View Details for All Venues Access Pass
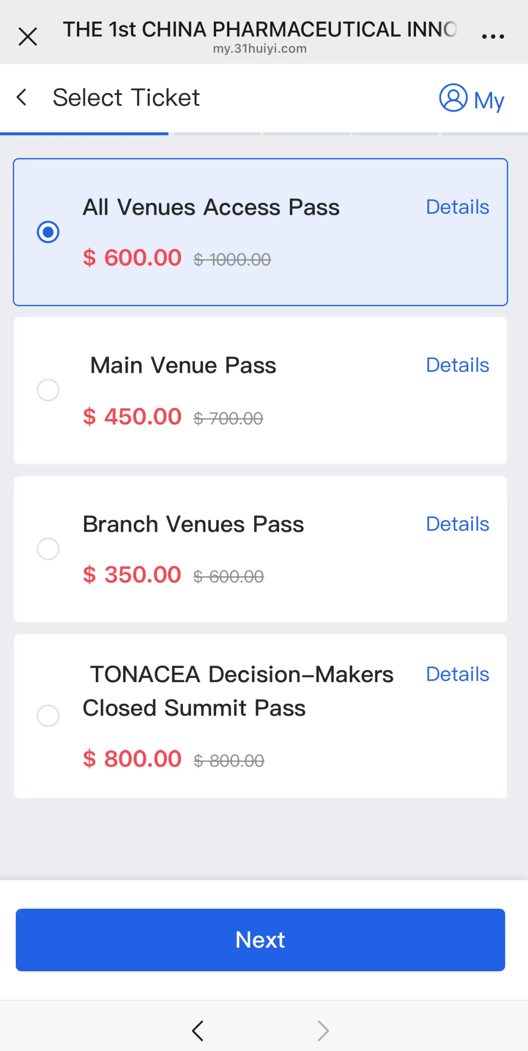 [457, 207]
